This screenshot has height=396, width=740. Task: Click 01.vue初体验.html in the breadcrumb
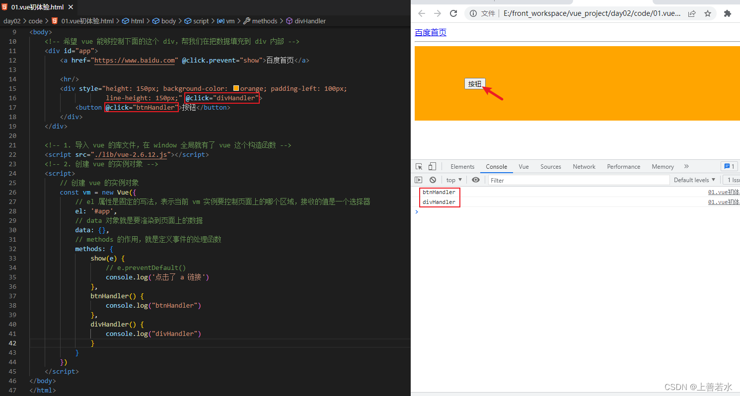point(87,21)
